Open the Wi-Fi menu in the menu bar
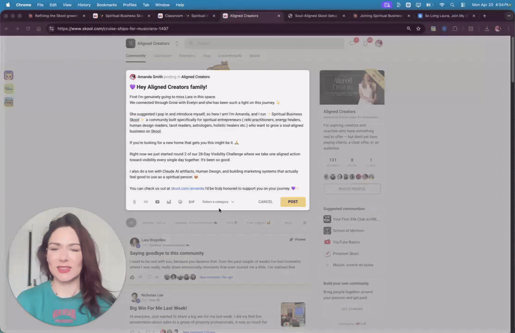The image size is (515, 333). pos(442,5)
